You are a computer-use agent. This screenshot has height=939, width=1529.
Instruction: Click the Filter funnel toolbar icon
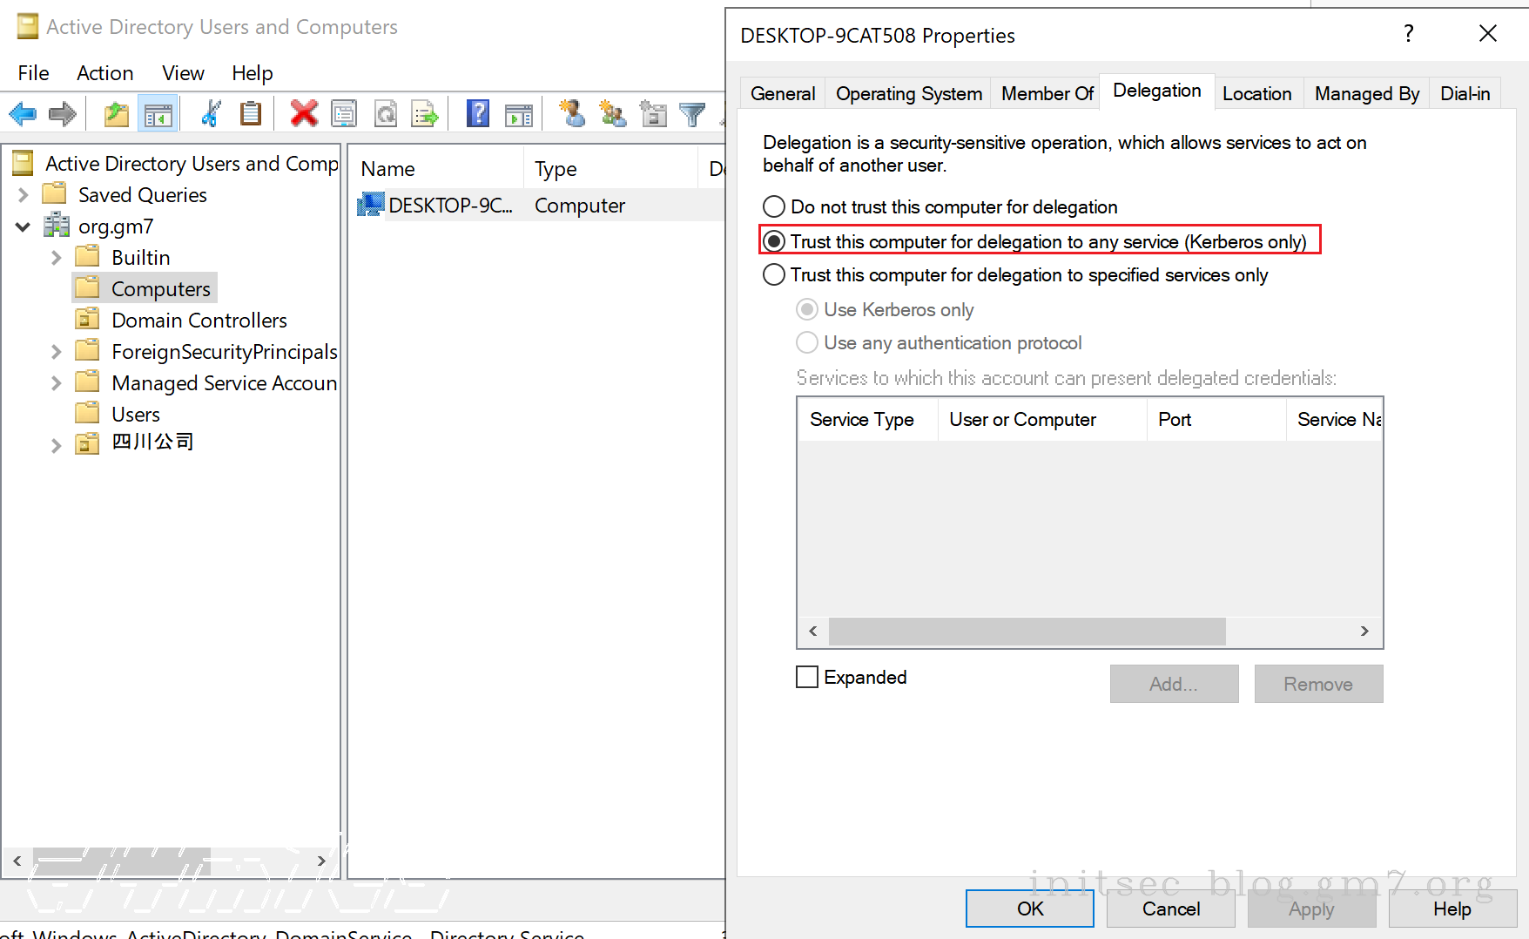pos(692,114)
